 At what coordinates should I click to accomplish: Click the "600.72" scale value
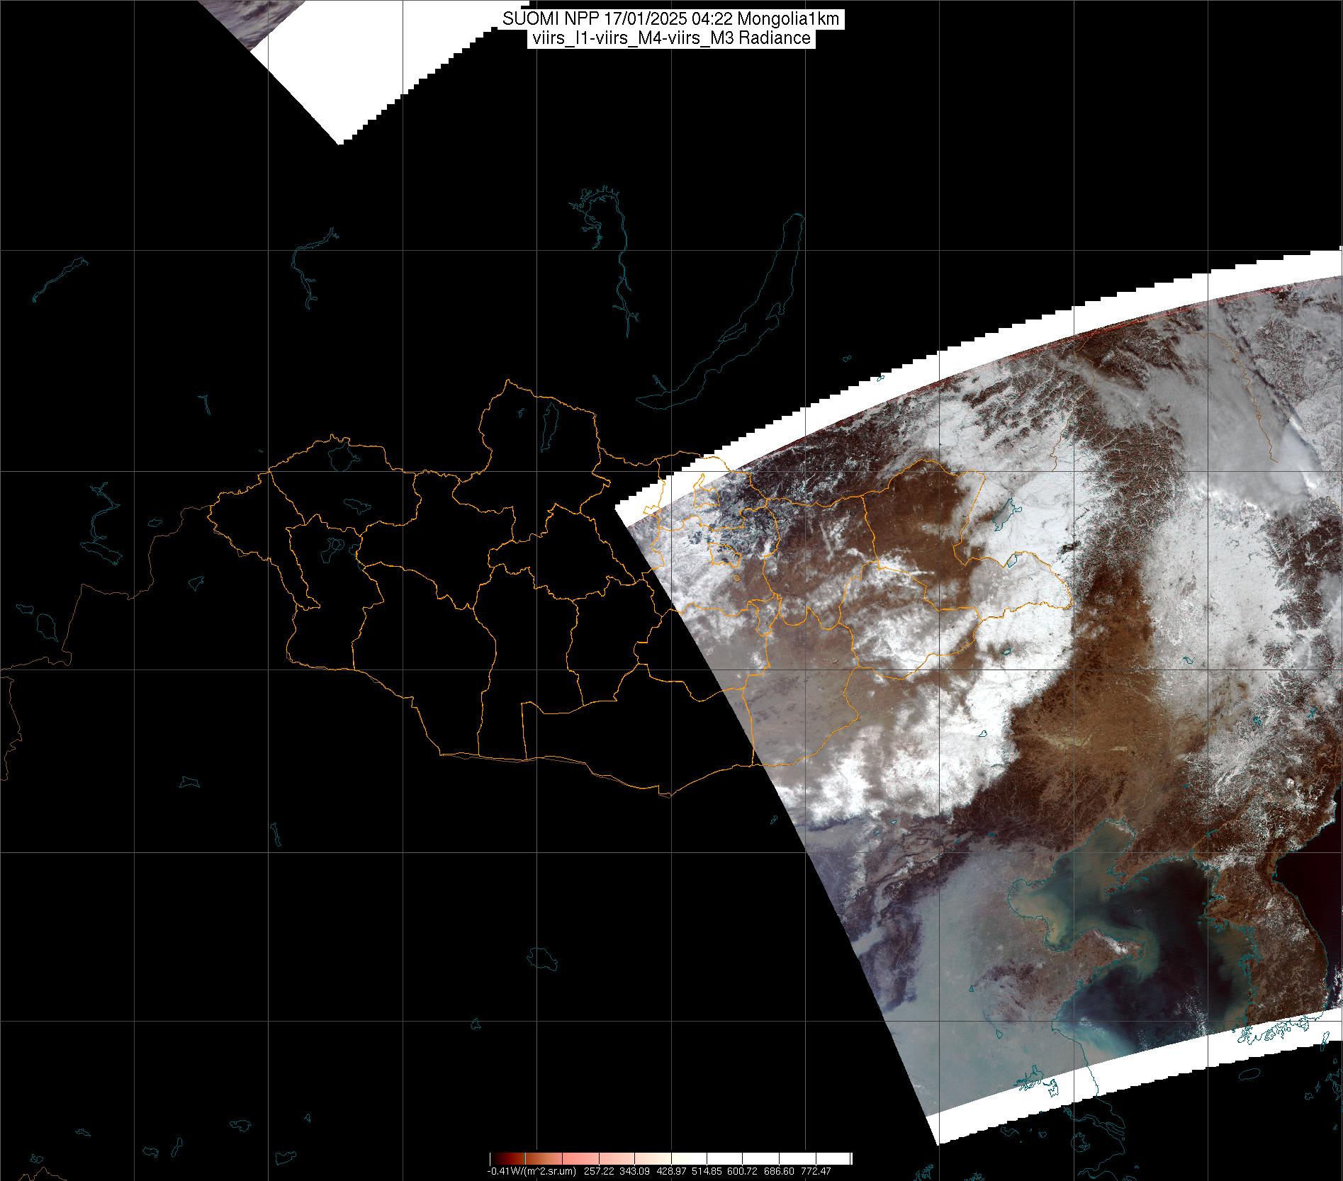click(742, 1171)
